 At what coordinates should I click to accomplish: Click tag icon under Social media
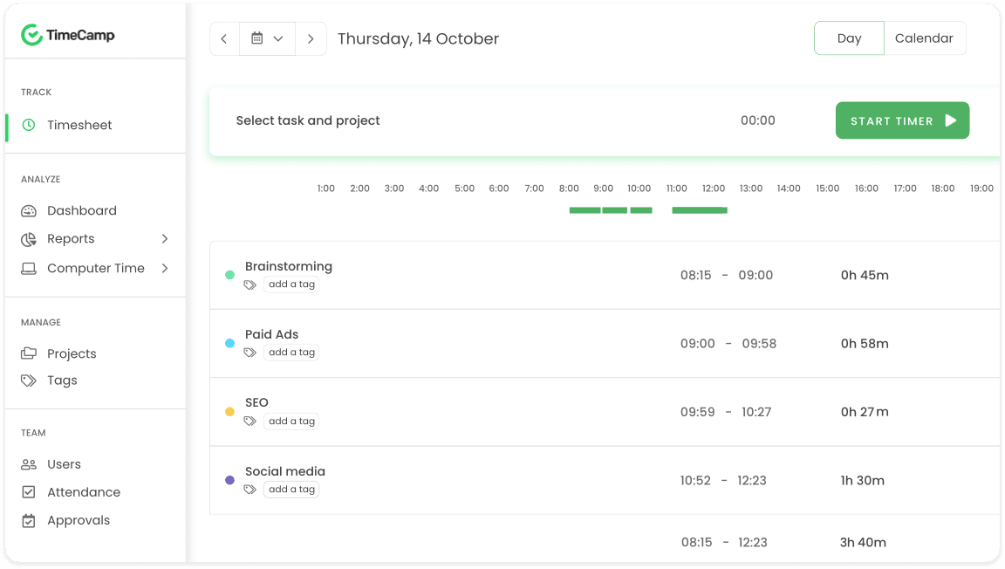pos(250,490)
